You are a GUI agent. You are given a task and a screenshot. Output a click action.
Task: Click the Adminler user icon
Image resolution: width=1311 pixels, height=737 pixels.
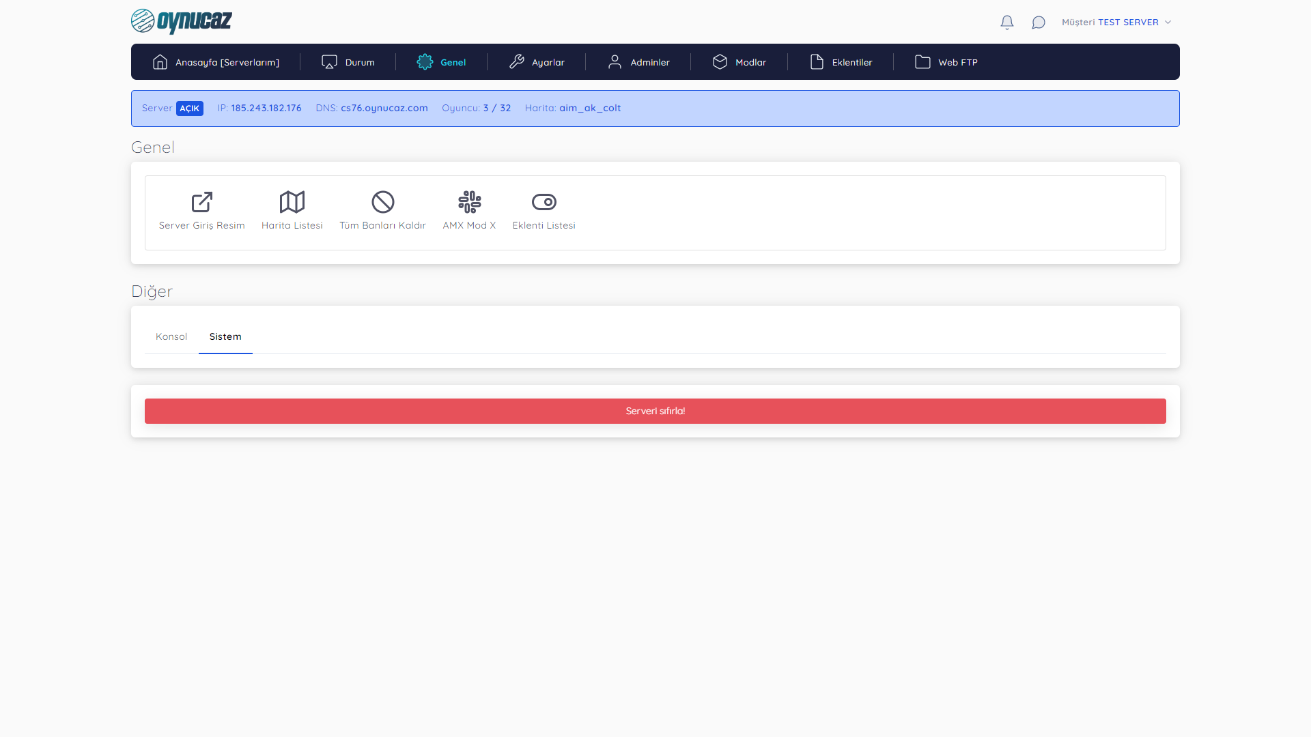(x=615, y=62)
